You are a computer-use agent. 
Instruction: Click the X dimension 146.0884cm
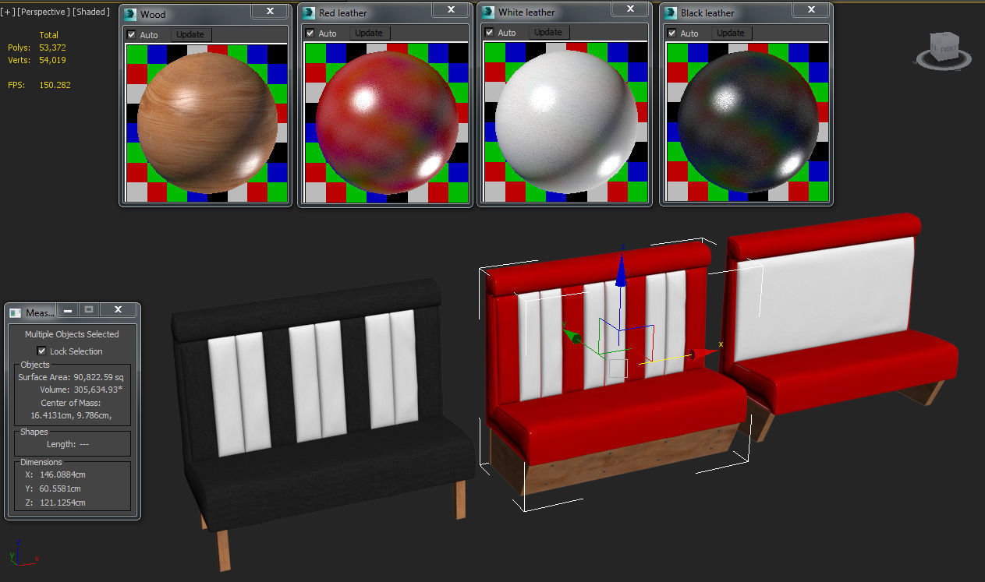[x=62, y=474]
